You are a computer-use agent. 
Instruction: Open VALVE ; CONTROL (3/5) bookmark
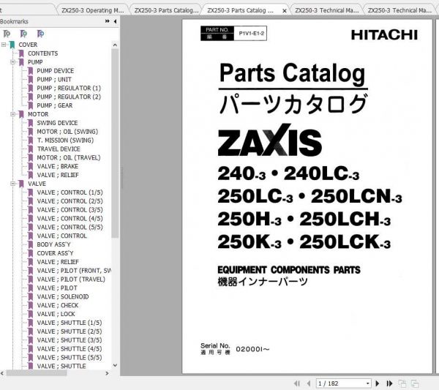[70, 210]
